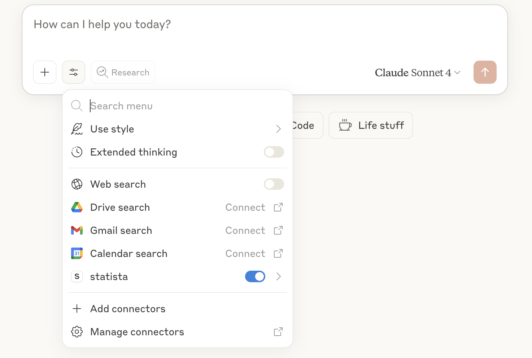Expand the statista options chevron

tap(278, 276)
